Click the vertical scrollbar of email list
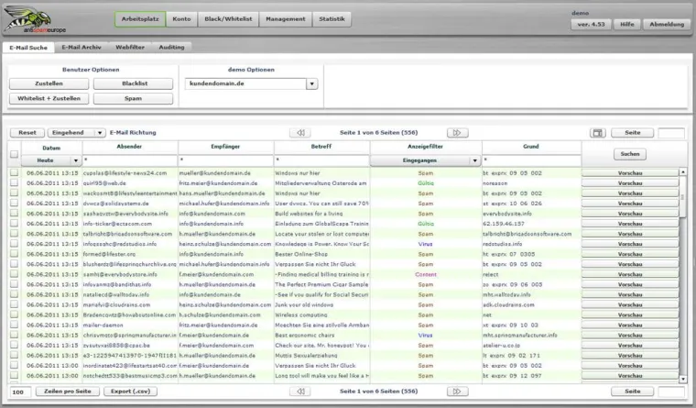The height and width of the screenshot is (408, 696). coord(683,275)
